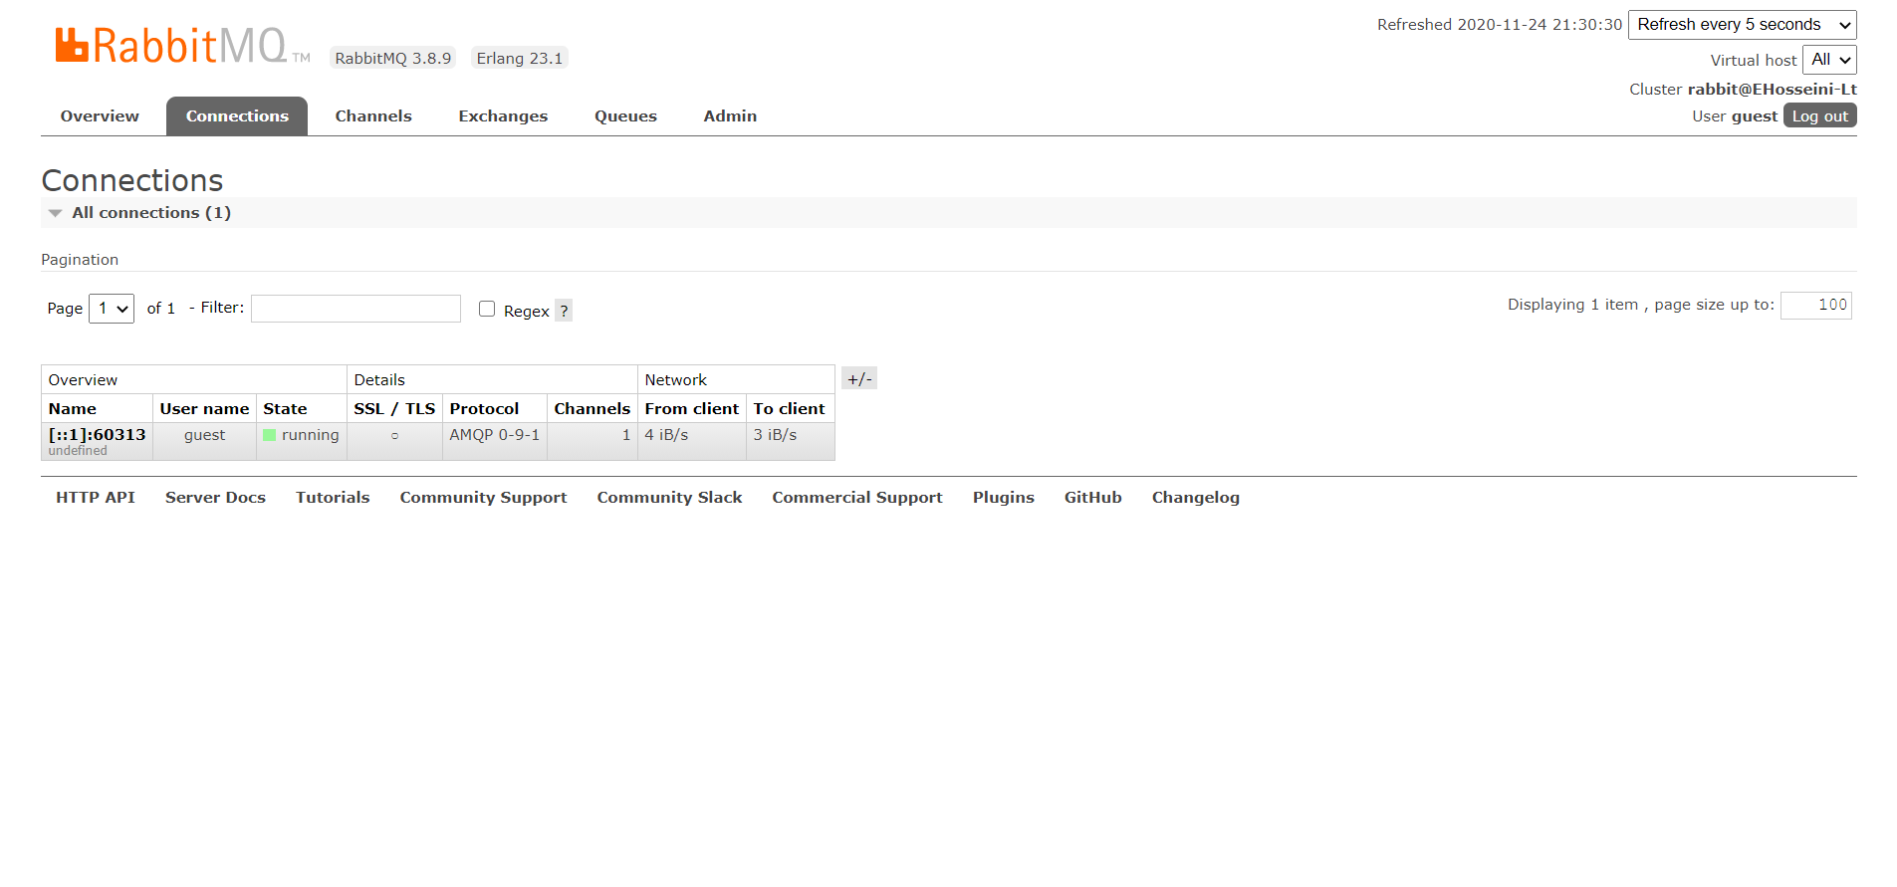Sort by Name column header

pos(73,409)
